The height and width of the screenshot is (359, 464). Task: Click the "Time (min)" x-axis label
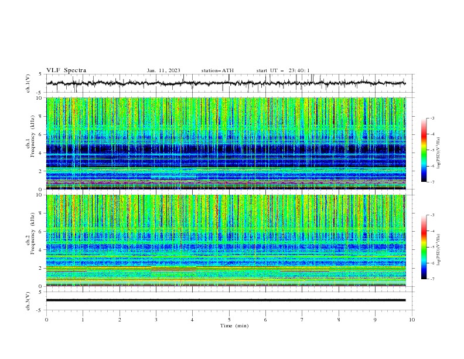(234, 326)
